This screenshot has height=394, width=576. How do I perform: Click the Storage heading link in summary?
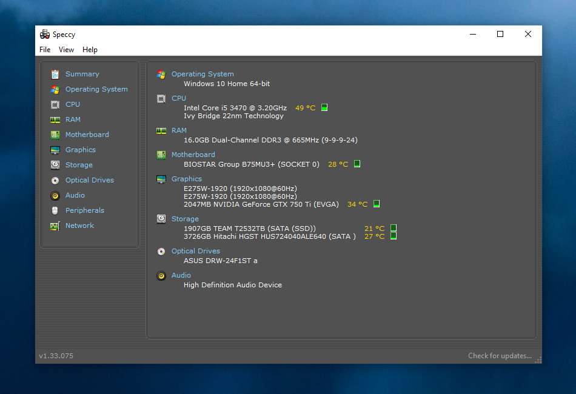point(185,219)
